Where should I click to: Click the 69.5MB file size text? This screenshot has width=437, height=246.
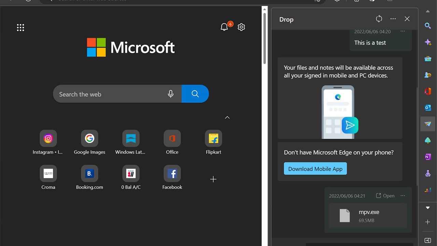pyautogui.click(x=366, y=220)
